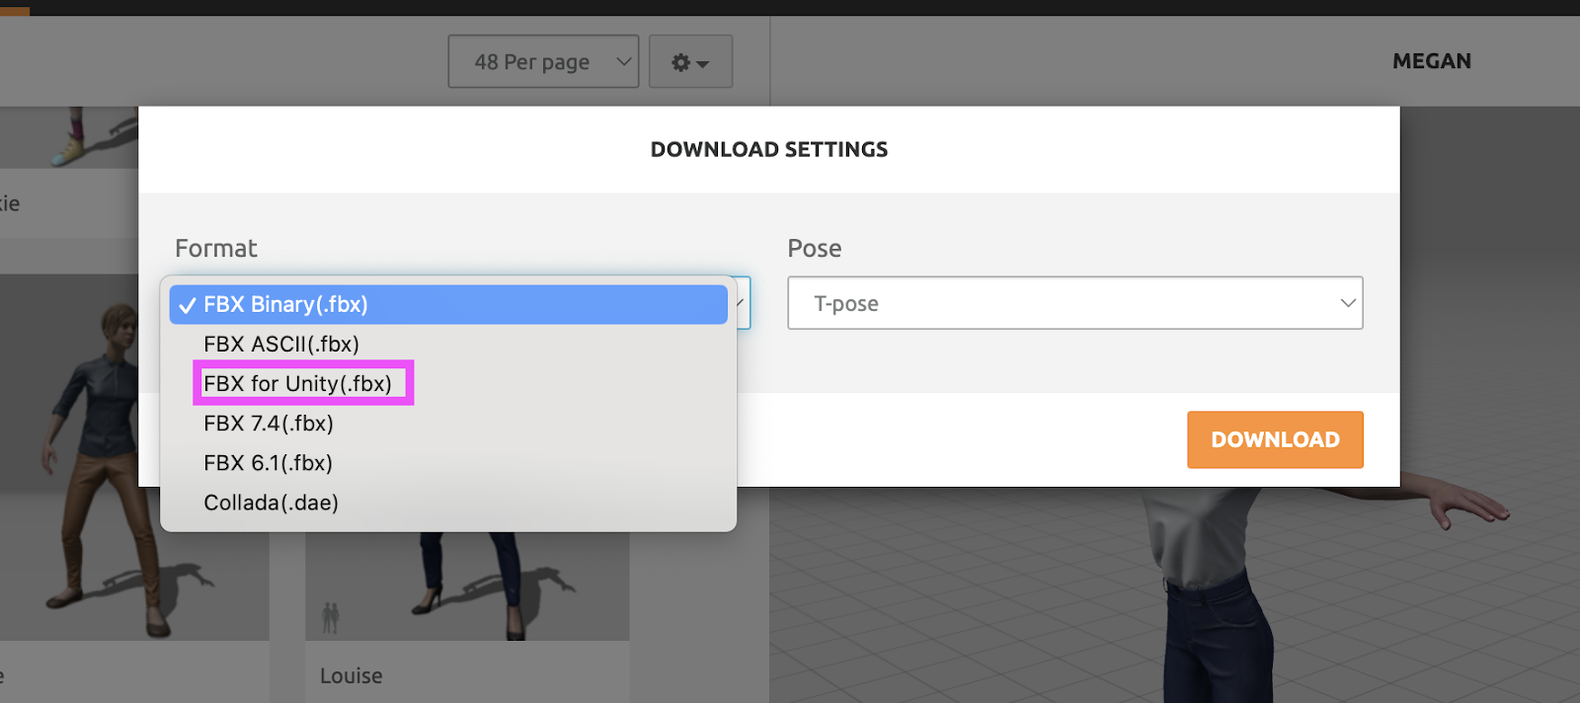Click the Louise name label
This screenshot has width=1580, height=703.
(x=351, y=676)
